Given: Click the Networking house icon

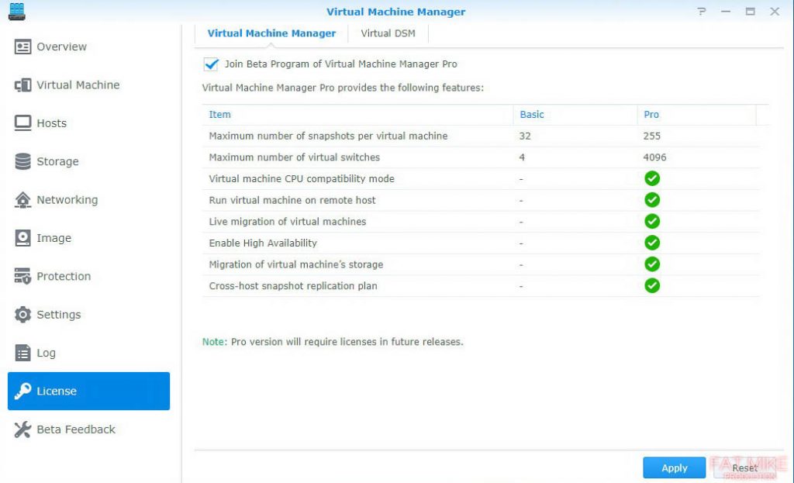Looking at the screenshot, I should (22, 200).
